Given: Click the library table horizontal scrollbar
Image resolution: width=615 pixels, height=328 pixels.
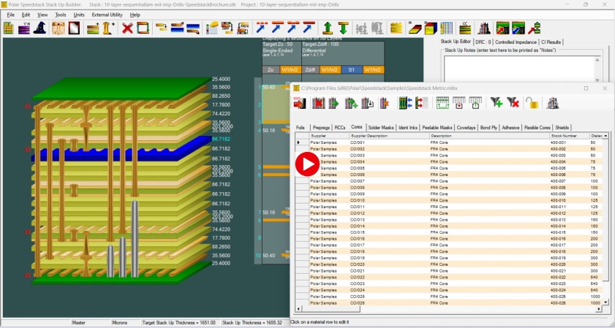Looking at the screenshot, I should (450, 309).
